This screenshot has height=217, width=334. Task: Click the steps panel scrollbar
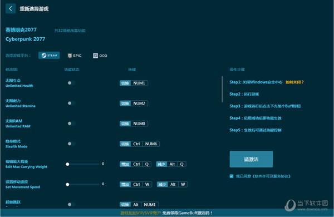(222, 89)
